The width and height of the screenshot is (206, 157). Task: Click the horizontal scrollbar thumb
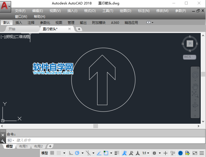coord(96,126)
